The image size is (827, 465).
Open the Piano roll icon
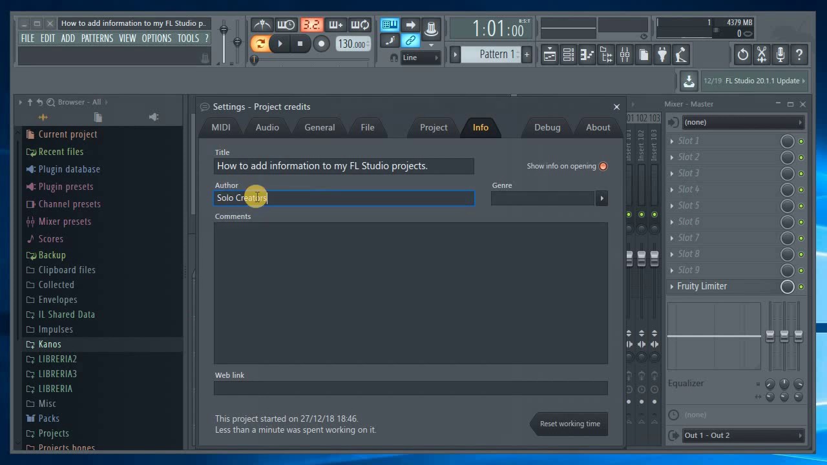coord(587,55)
